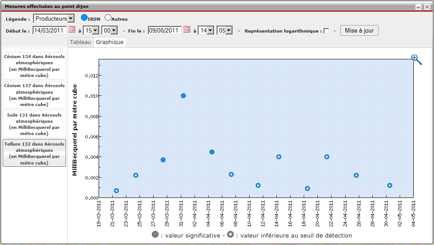Switch to the Tableau tab
The image size is (434, 245).
80,42
